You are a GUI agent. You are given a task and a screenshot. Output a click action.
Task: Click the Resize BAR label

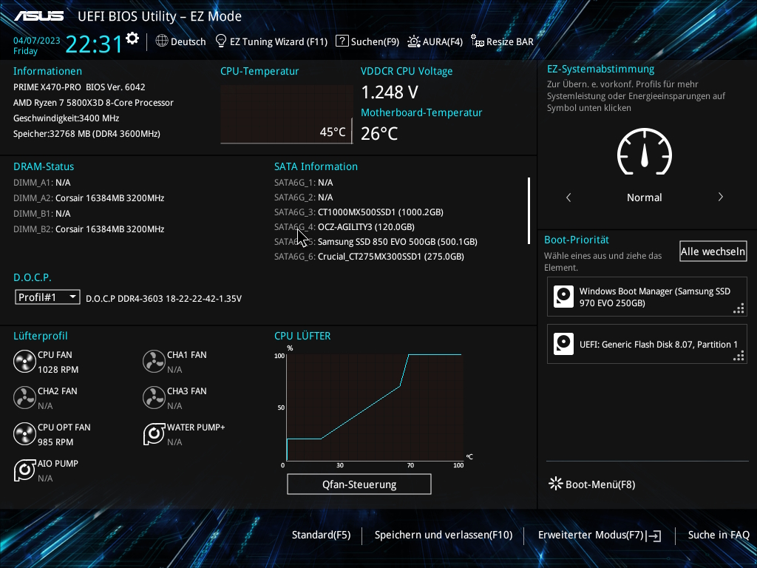point(510,41)
